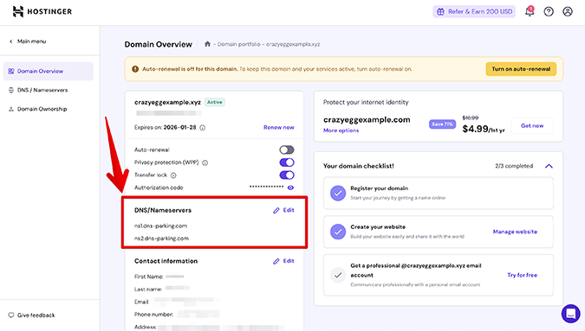Screen dimensions: 585x331
Task: Click the warning icon in auto-renewal banner
Action: [135, 69]
